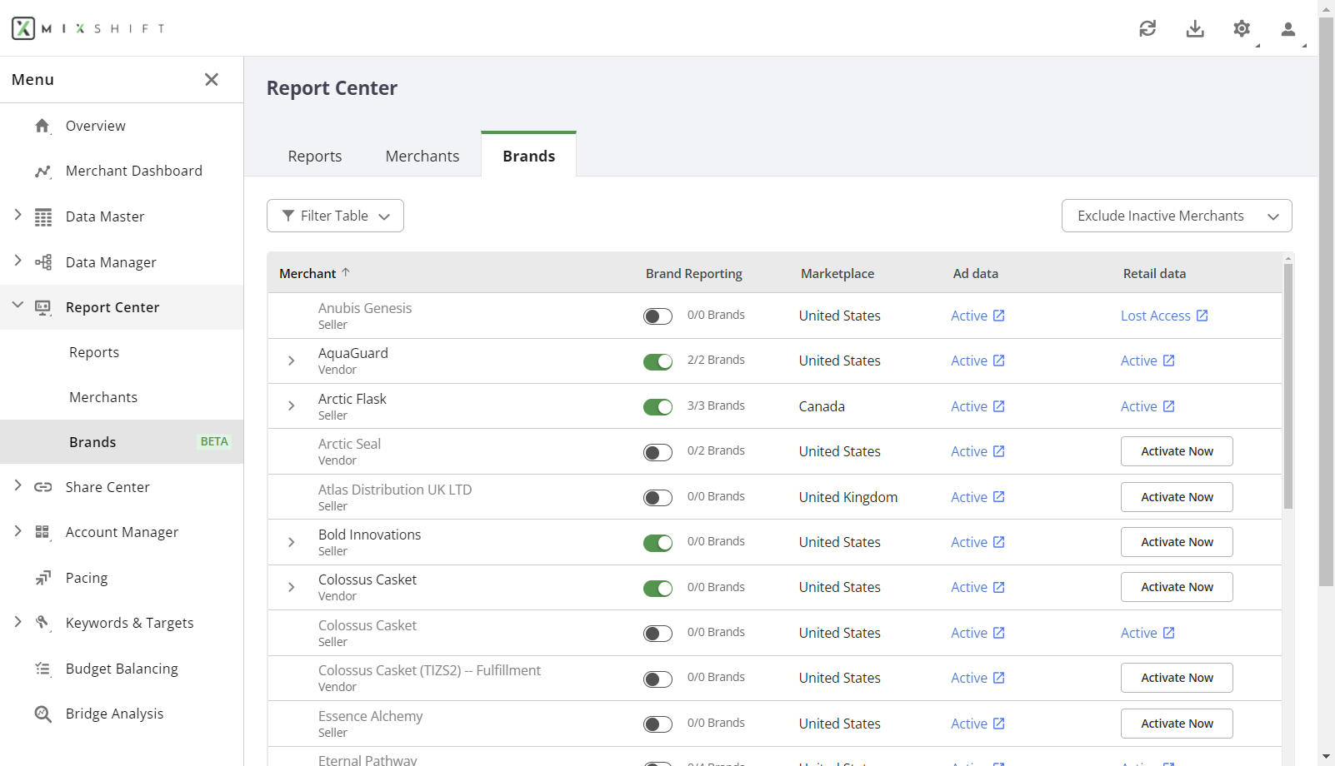The width and height of the screenshot is (1335, 766).
Task: Enable brand reporting for Anubis Genesis
Action: (657, 316)
